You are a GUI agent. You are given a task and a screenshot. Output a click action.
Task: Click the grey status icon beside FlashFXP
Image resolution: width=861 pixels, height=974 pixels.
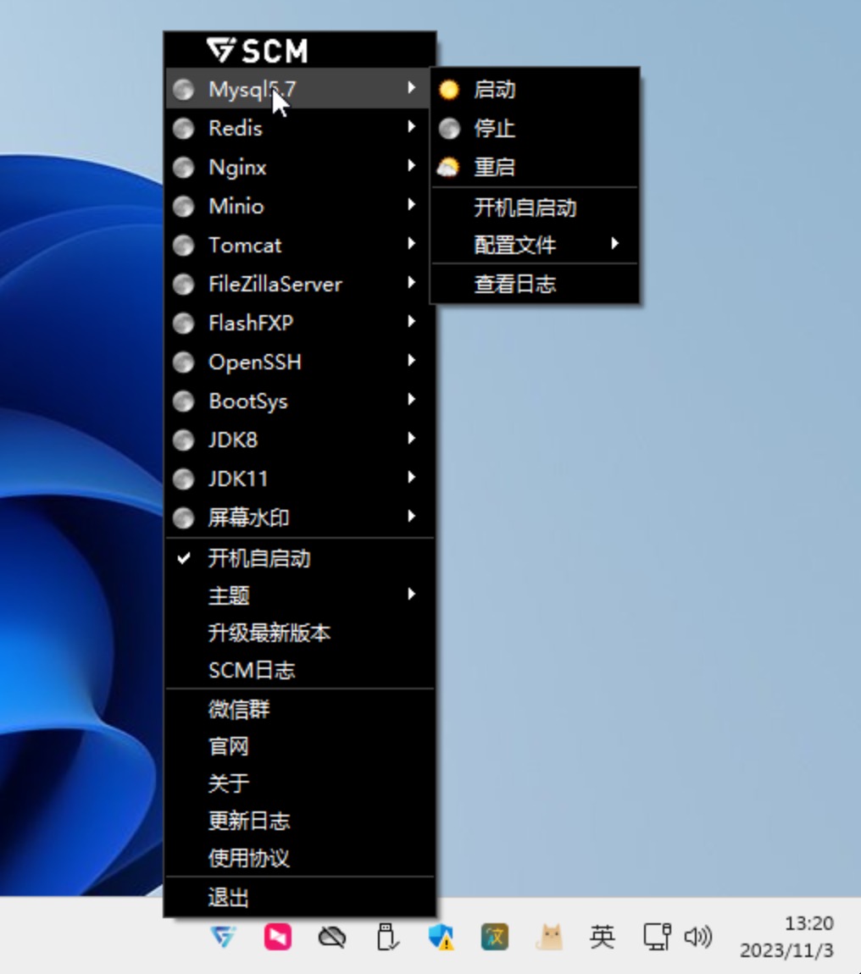[183, 323]
